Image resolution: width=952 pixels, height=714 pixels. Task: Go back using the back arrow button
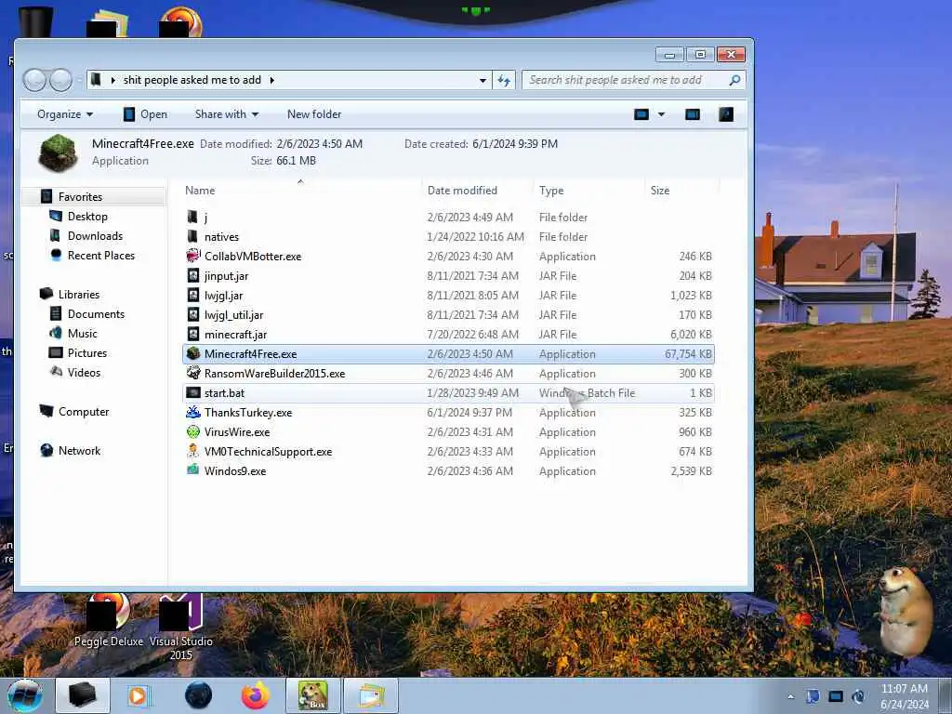pyautogui.click(x=34, y=80)
